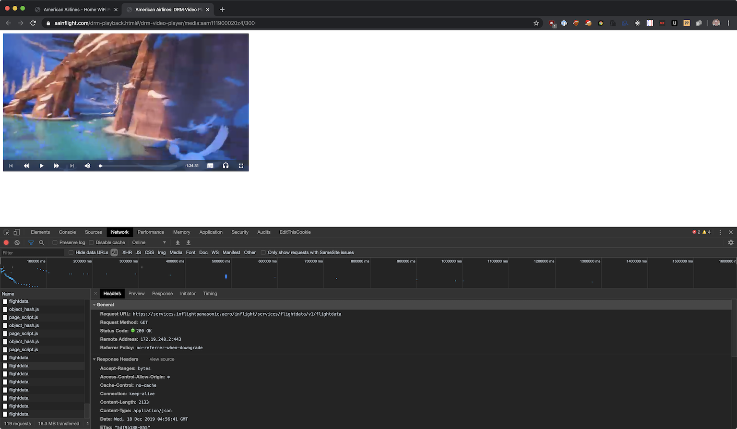Open the request details Initiator tab
Image resolution: width=737 pixels, height=429 pixels.
(188, 294)
